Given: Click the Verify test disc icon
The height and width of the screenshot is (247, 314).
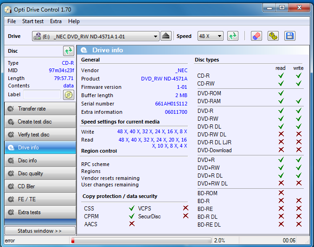Looking at the screenshot, I should [x=11, y=135].
